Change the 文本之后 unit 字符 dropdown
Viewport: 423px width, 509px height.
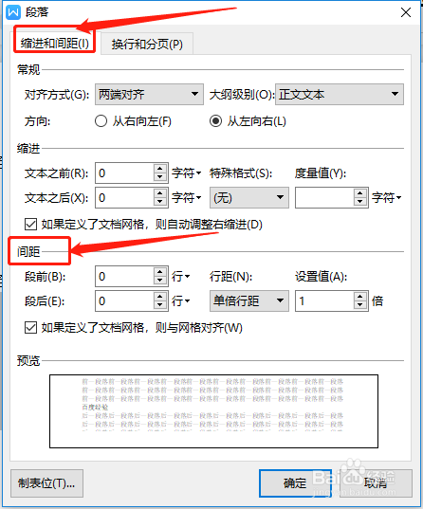tap(187, 197)
